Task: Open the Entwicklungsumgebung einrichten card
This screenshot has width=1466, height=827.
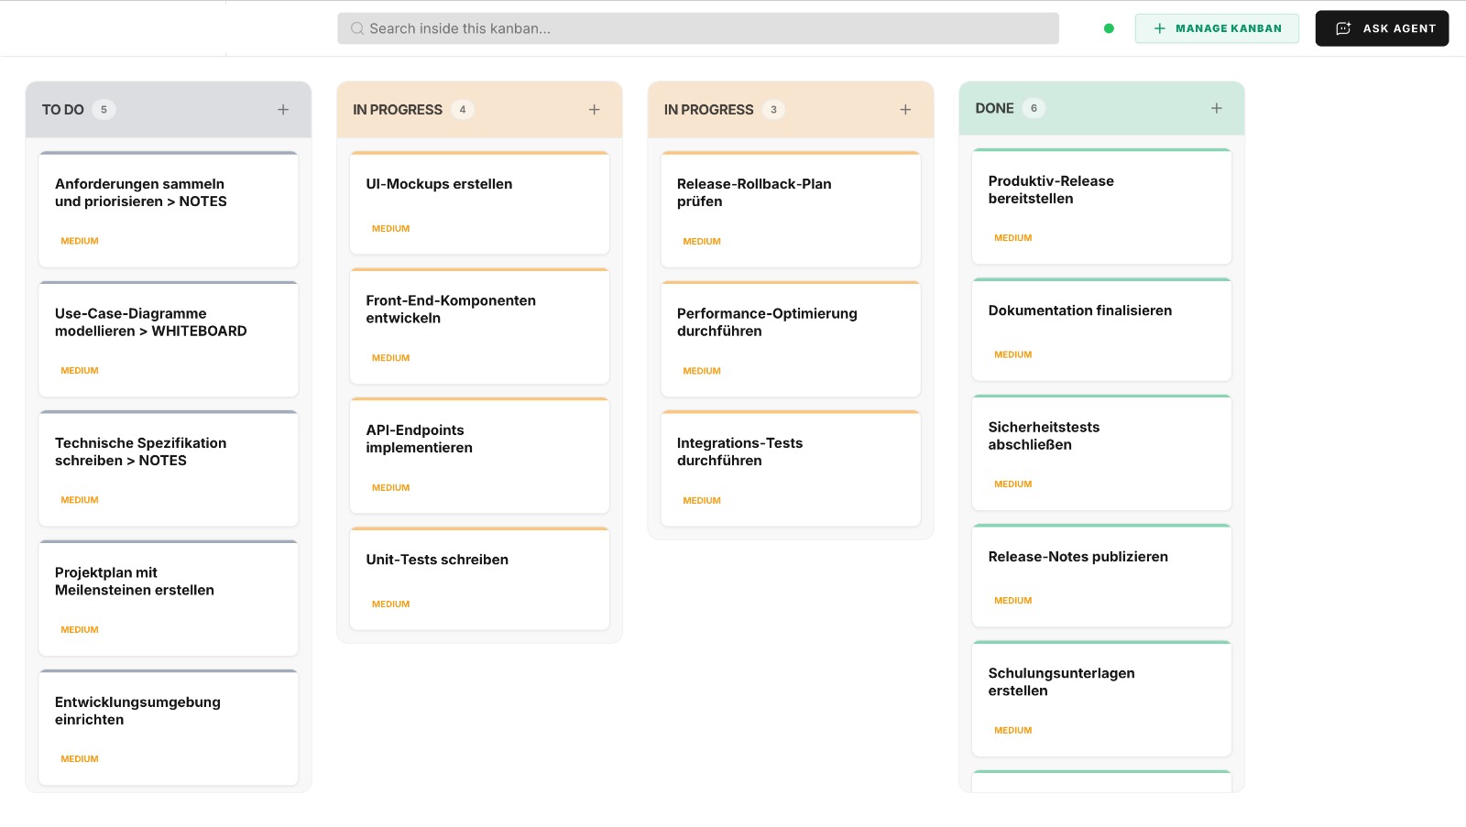Action: click(169, 728)
